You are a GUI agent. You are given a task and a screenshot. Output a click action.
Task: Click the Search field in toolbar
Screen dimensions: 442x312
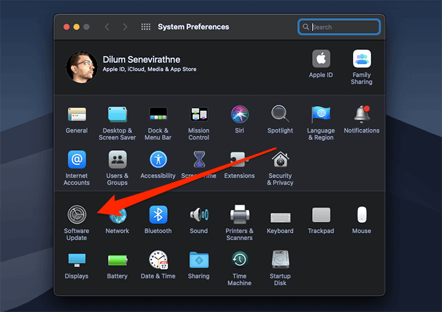click(343, 27)
